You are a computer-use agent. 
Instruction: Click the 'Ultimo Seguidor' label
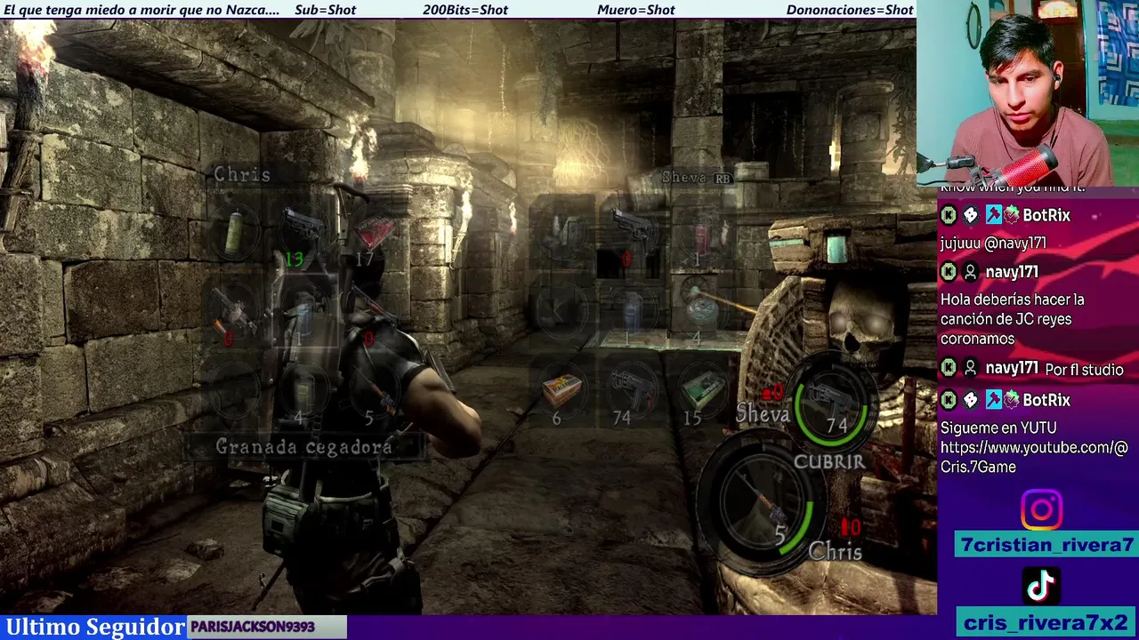95,627
